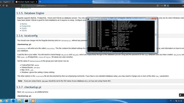Toggle reader view icon in address bar

point(158,6)
